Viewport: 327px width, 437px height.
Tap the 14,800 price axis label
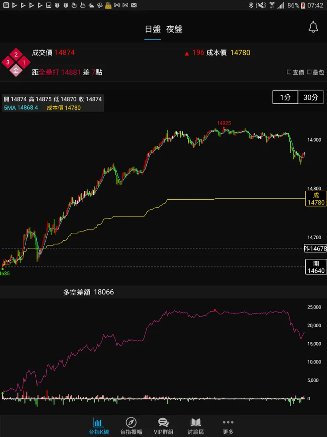[x=314, y=189]
